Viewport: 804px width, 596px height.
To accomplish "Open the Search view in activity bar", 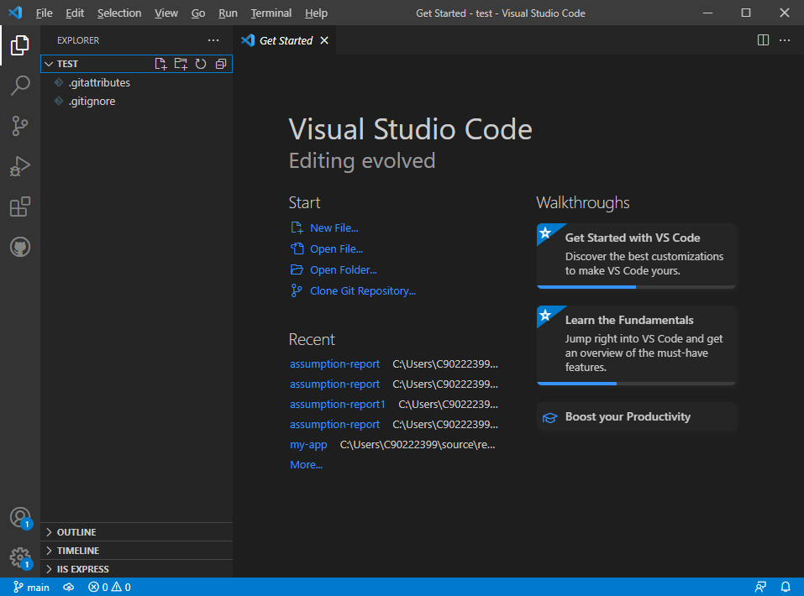I will pyautogui.click(x=20, y=86).
